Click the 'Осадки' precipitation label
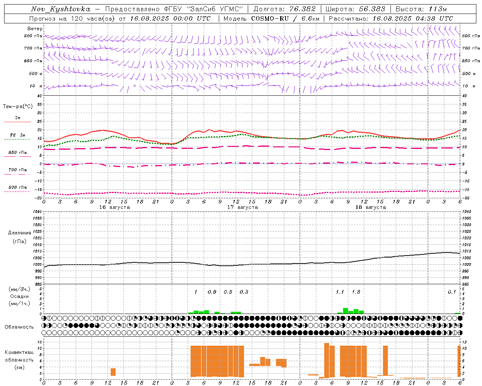The width and height of the screenshot is (482, 386). (19, 296)
